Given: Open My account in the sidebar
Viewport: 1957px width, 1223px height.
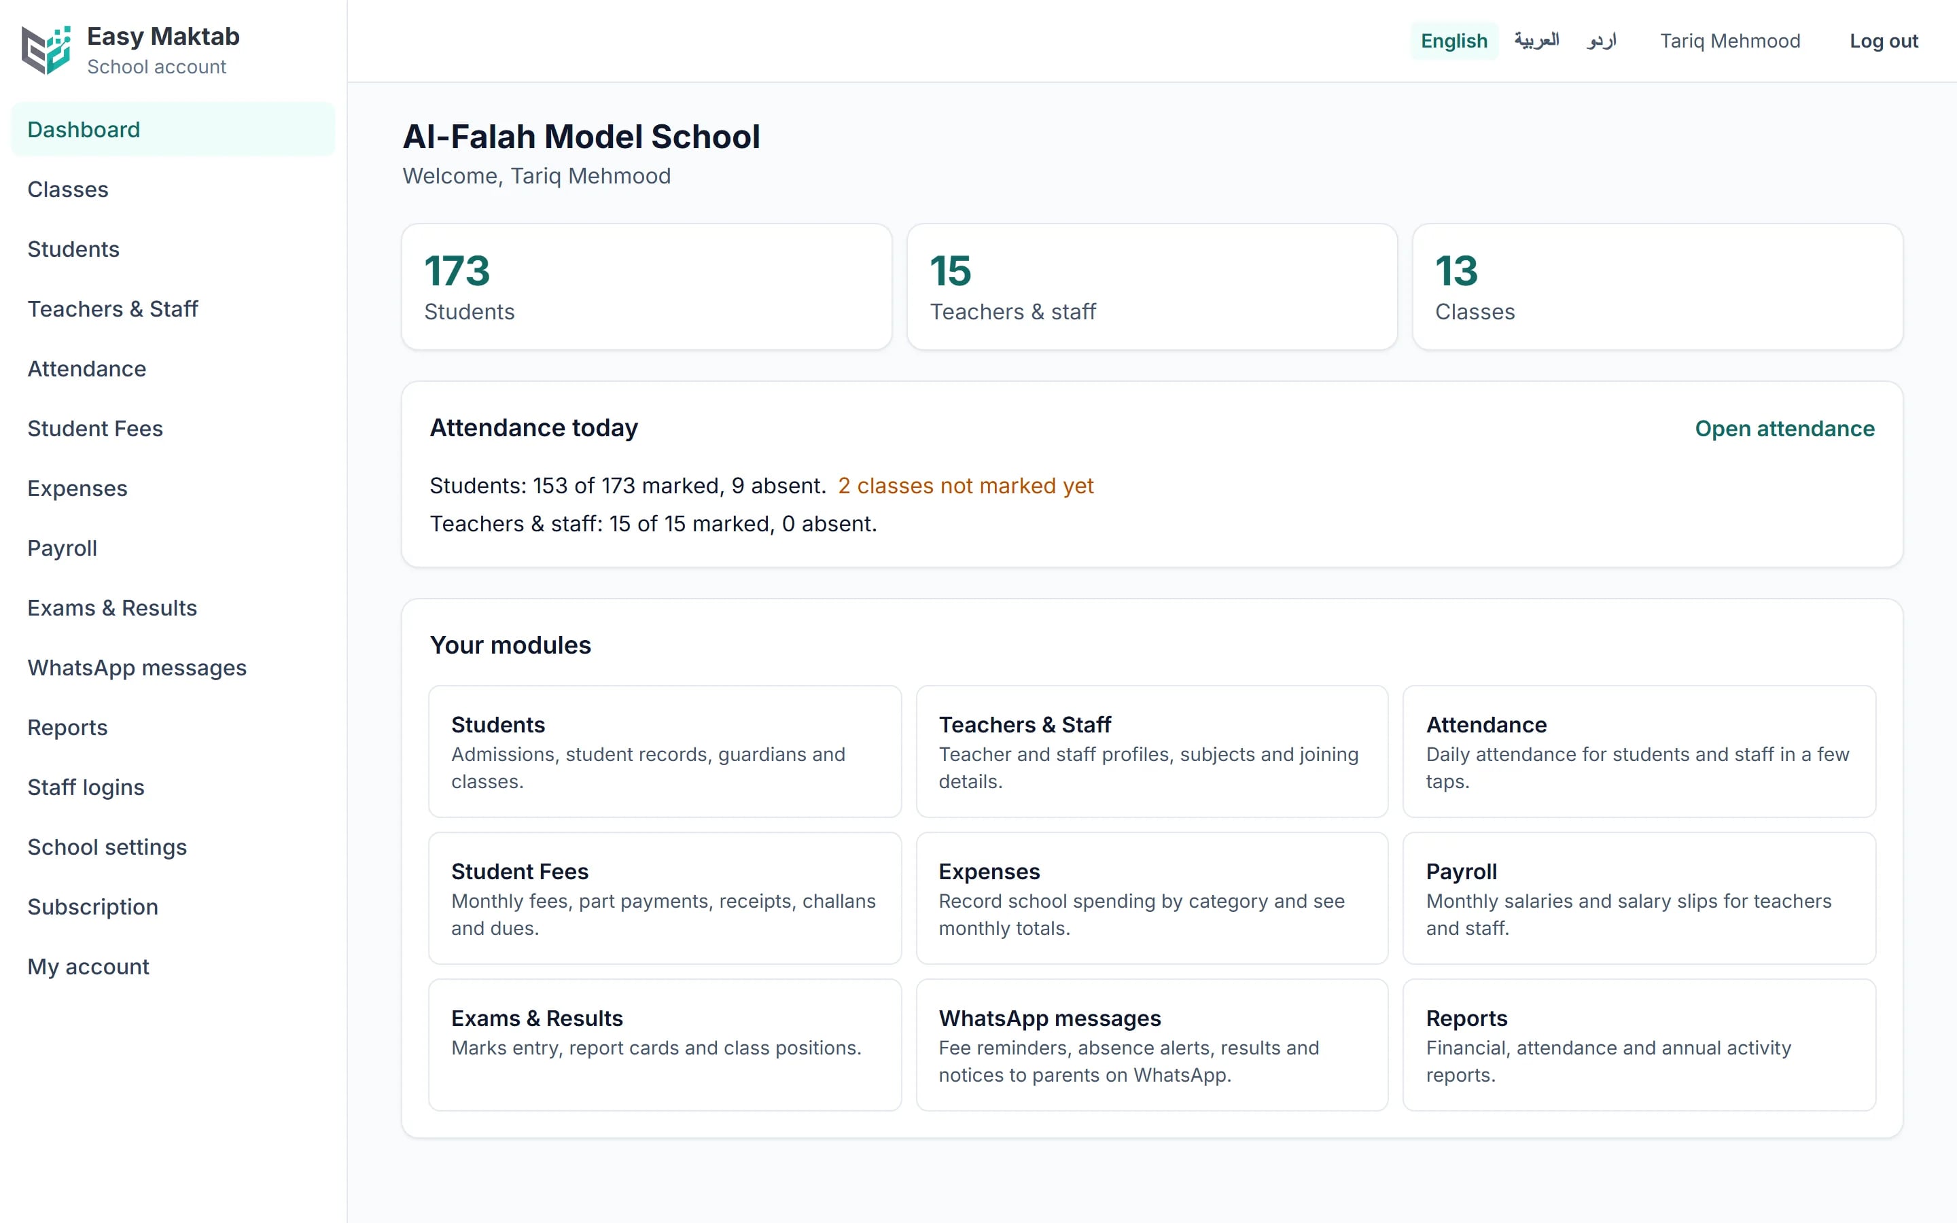Looking at the screenshot, I should [x=173, y=968].
